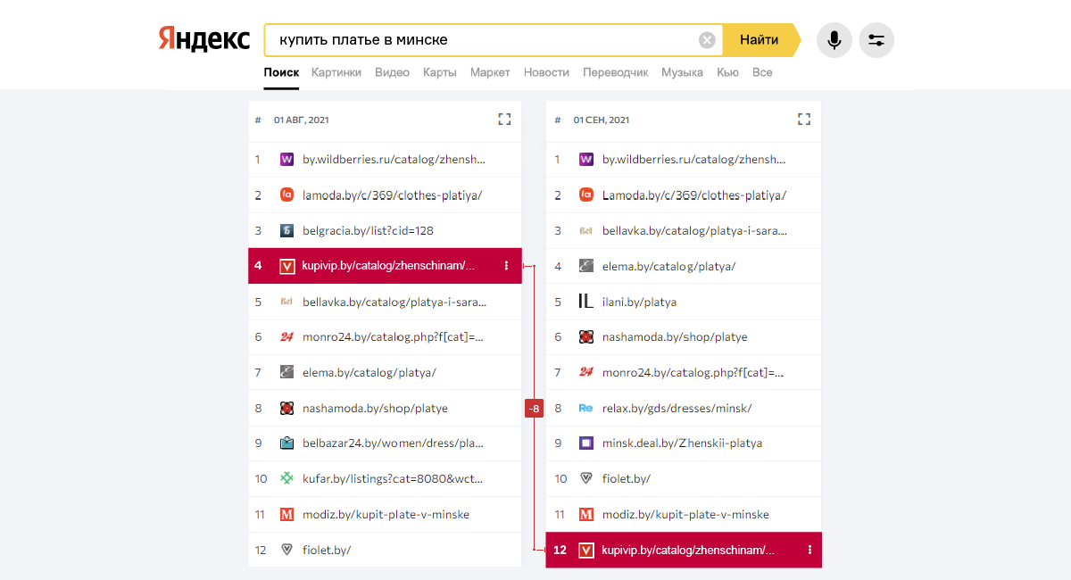Image resolution: width=1071 pixels, height=580 pixels.
Task: Open highlighted kupivip.by link at position 12
Action: 688,550
